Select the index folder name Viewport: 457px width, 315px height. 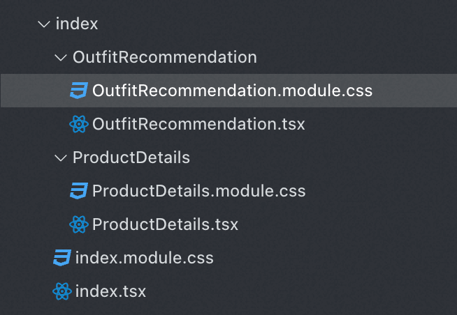coord(77,24)
